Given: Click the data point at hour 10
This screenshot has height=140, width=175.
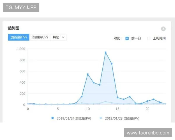Looking at the screenshot, I should coord(88,74).
